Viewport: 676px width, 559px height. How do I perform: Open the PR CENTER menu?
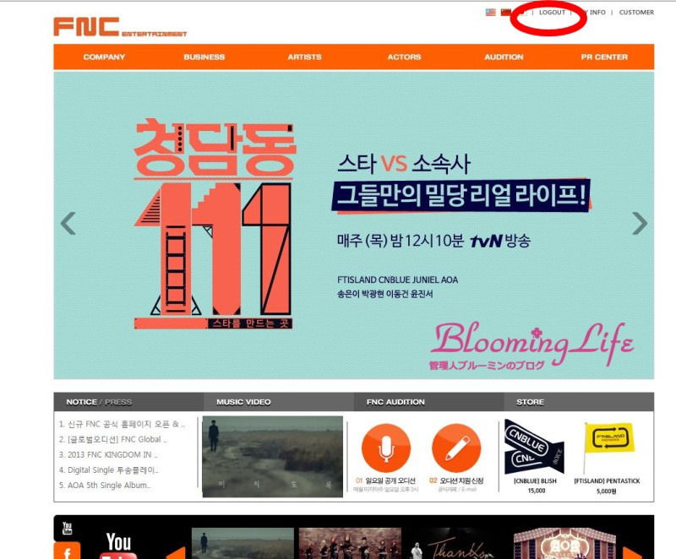pos(604,57)
